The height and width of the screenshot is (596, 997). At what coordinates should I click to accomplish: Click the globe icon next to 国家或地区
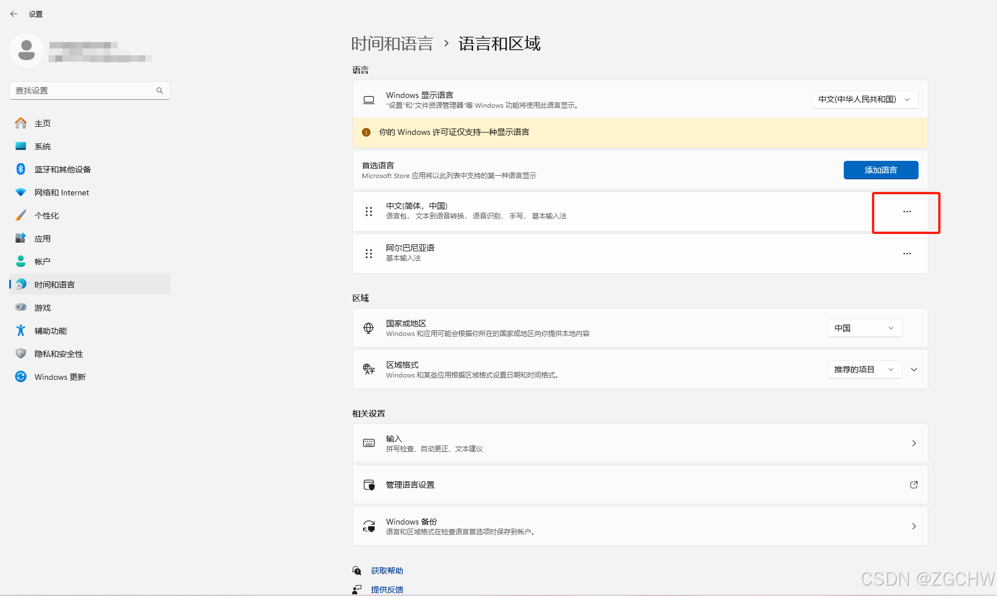(x=369, y=328)
